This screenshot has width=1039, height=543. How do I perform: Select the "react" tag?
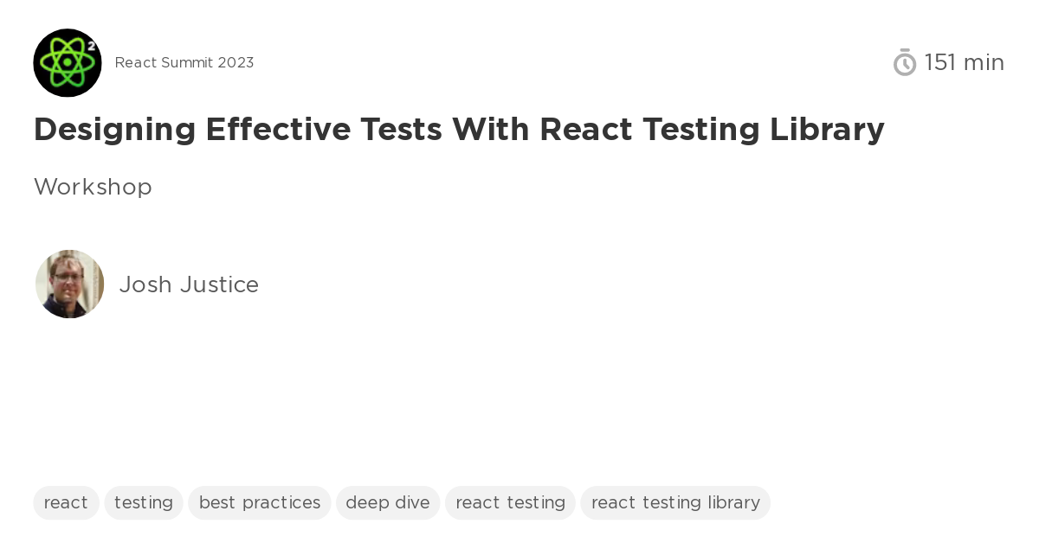coord(66,502)
